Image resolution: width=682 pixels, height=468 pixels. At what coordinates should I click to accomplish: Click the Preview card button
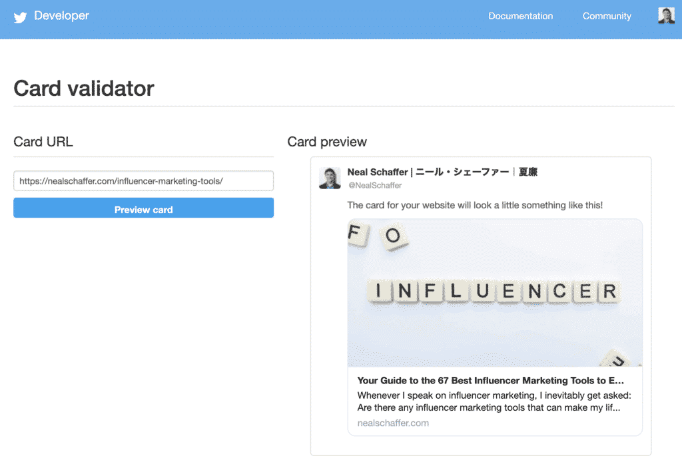point(143,208)
